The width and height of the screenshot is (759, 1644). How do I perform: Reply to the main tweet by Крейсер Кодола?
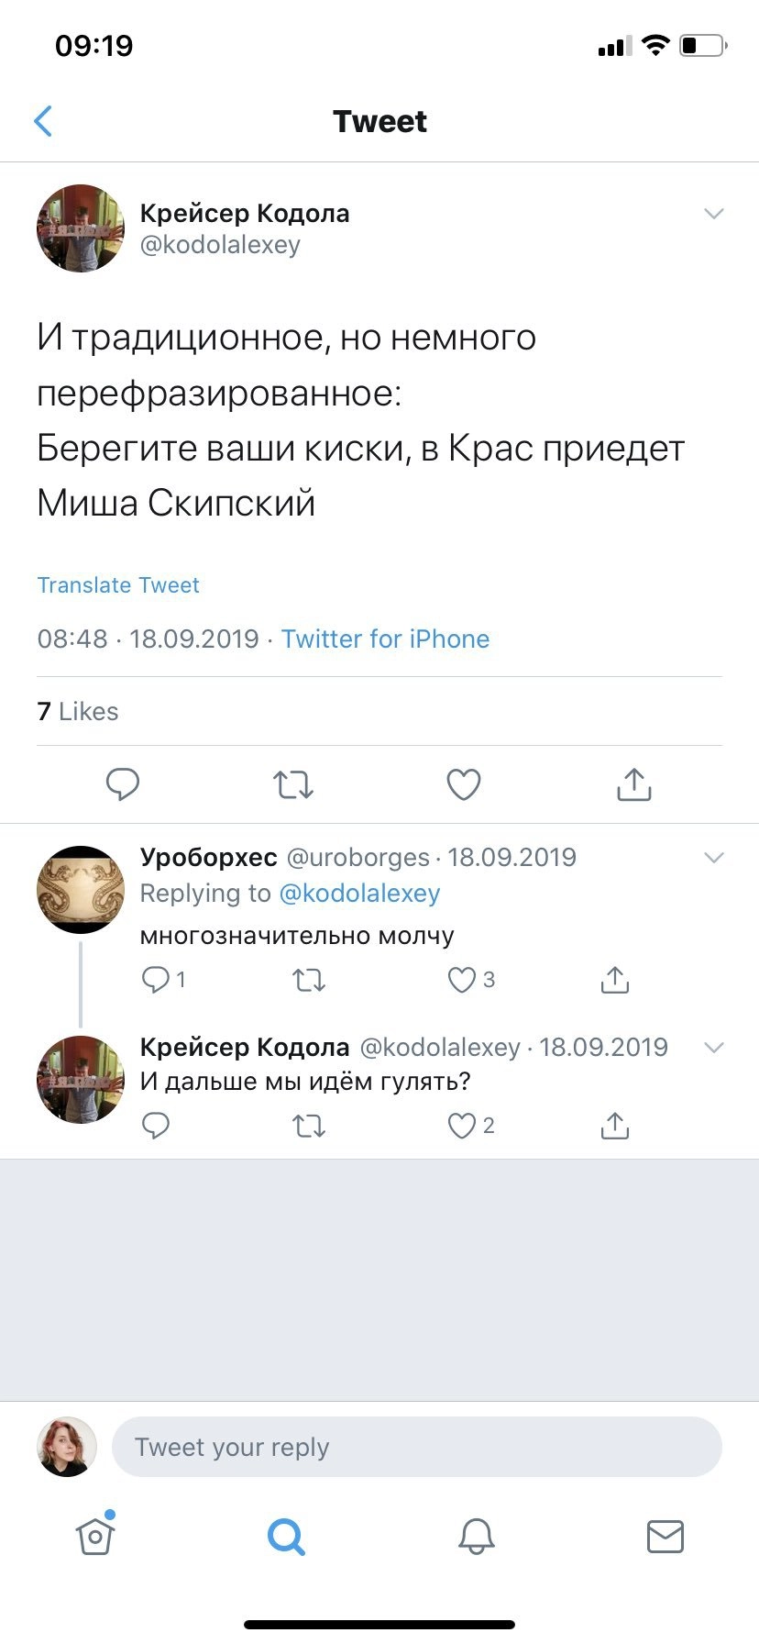click(x=123, y=785)
